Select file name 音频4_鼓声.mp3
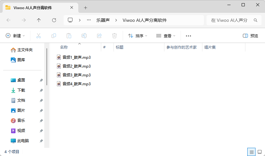 click(77, 84)
